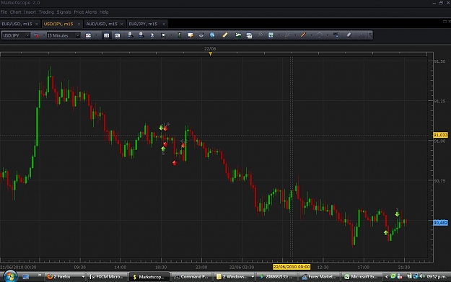Open the Chart menu
This screenshot has height=282, width=451.
[x=16, y=12]
